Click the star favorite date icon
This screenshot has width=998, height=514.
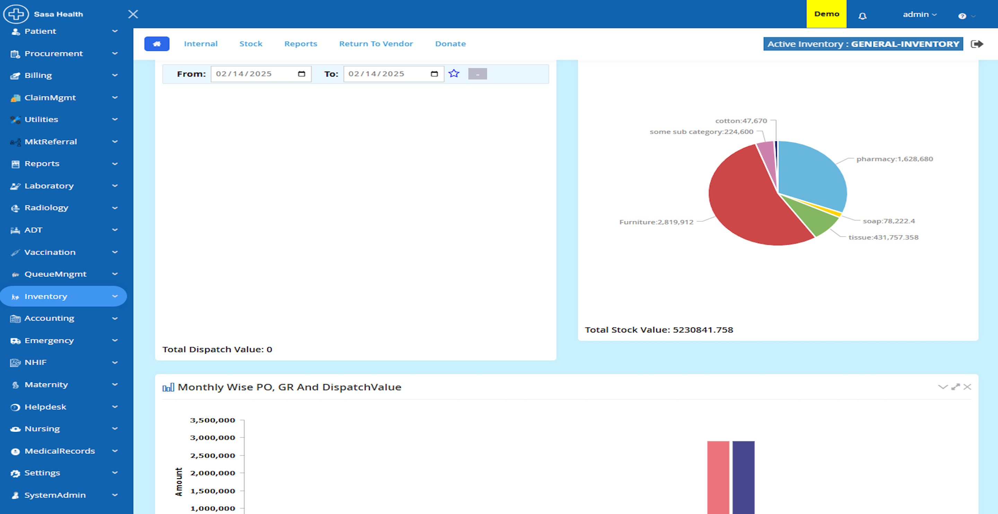(454, 73)
